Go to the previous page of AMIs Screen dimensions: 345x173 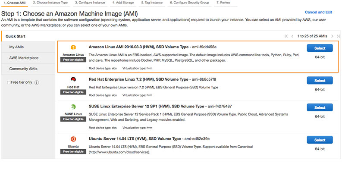(292, 36)
